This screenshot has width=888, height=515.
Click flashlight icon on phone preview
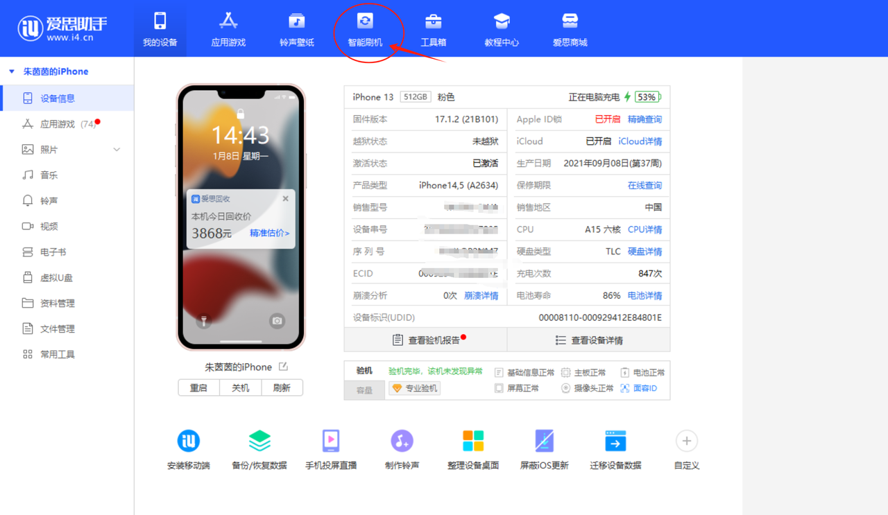(x=204, y=321)
